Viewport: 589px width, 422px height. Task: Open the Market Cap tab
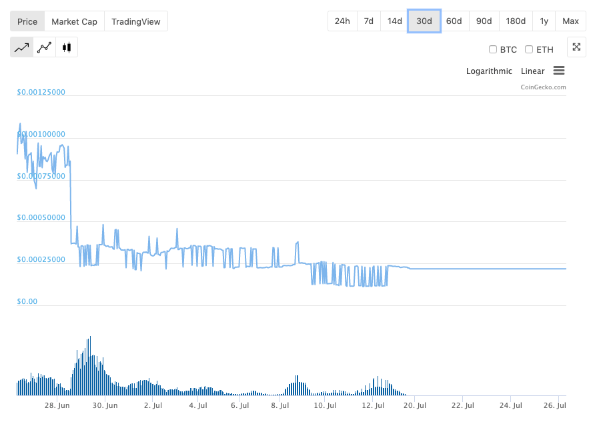pos(74,21)
